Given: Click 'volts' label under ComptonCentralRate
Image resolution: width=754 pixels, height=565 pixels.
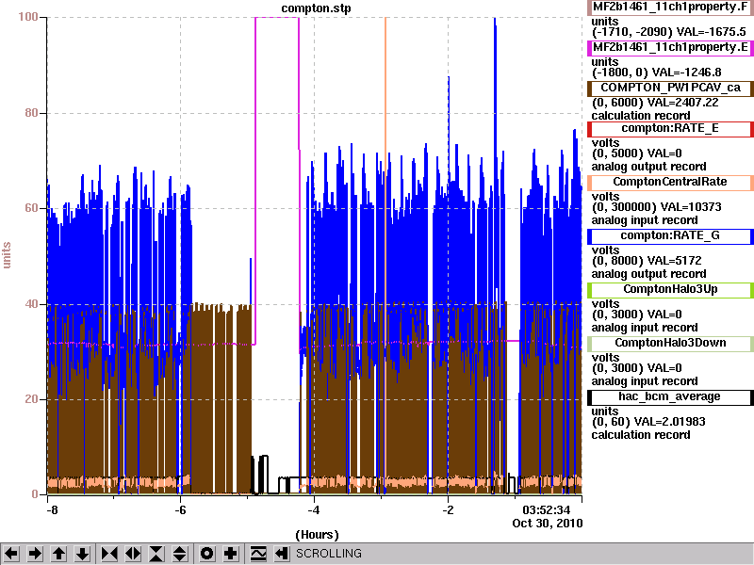Looking at the screenshot, I should coord(605,197).
